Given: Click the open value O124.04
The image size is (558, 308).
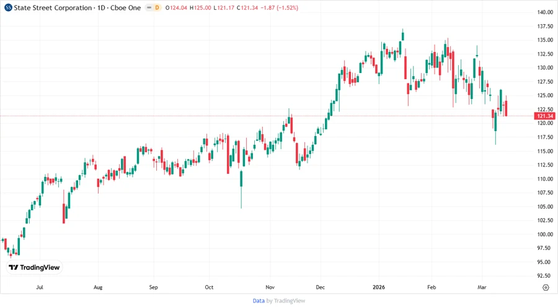Looking at the screenshot, I should [176, 7].
